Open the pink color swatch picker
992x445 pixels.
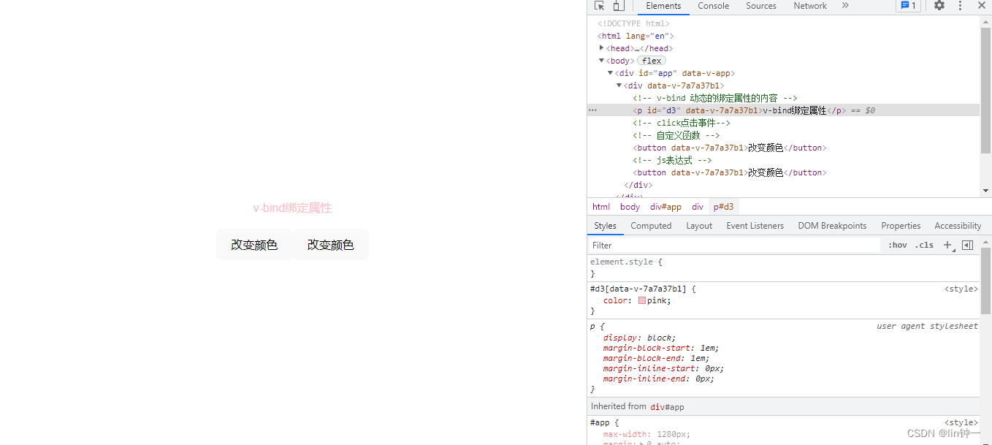[642, 300]
